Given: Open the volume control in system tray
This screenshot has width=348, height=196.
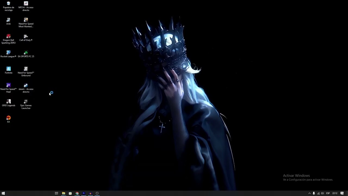Looking at the screenshot, I should (322, 193).
